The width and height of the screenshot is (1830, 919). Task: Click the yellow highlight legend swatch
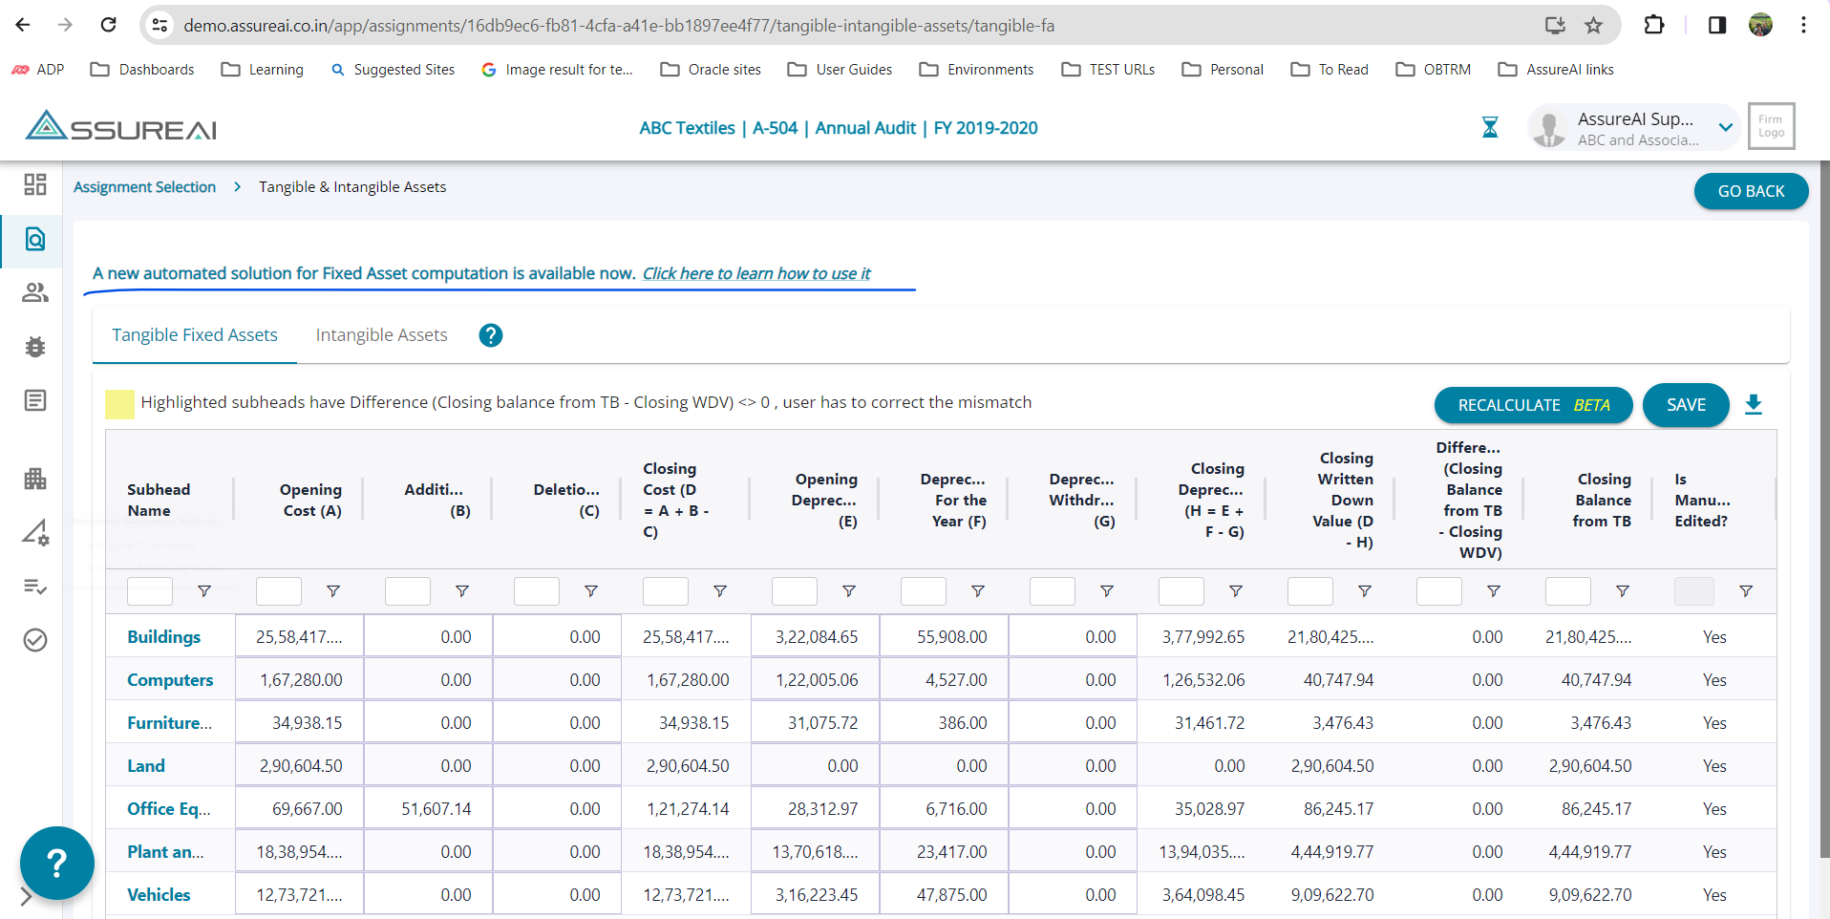coord(119,404)
